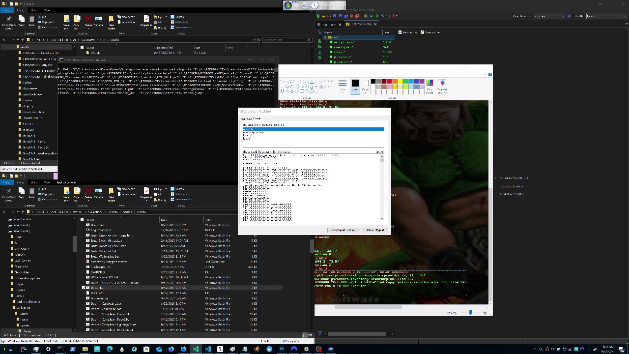Sort by Name column in bottom Explorer
The height and width of the screenshot is (354, 629).
tap(90, 219)
